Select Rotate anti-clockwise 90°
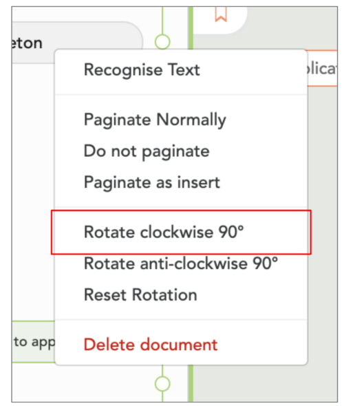344x406 pixels. point(181,264)
